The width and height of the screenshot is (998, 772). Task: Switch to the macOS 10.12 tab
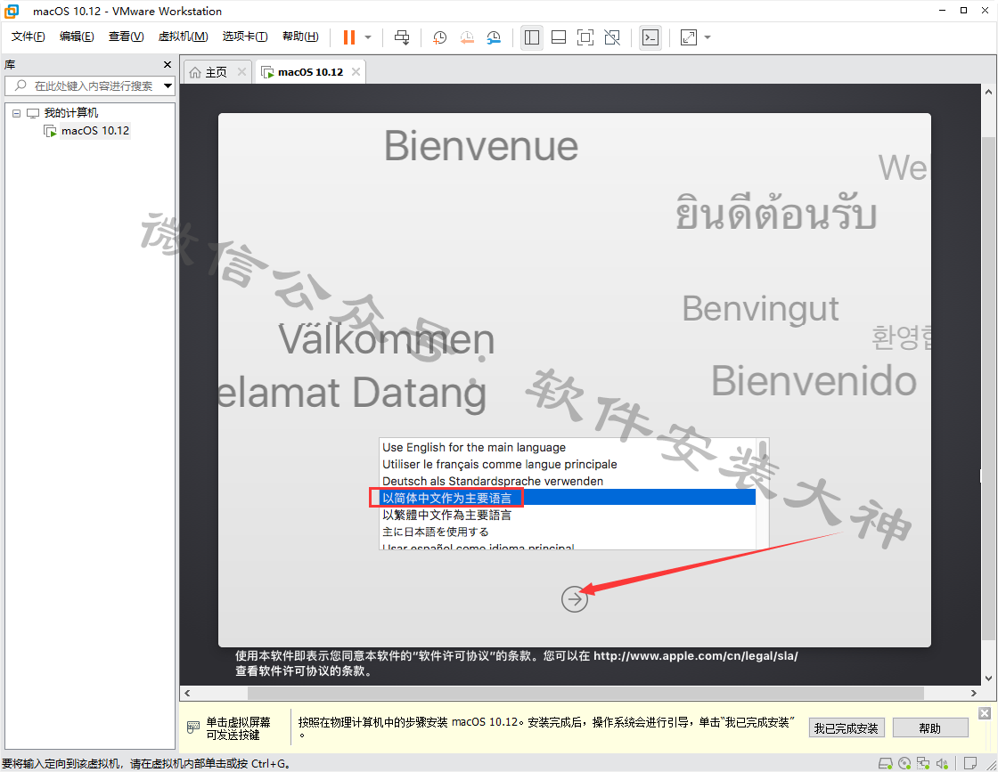point(310,72)
